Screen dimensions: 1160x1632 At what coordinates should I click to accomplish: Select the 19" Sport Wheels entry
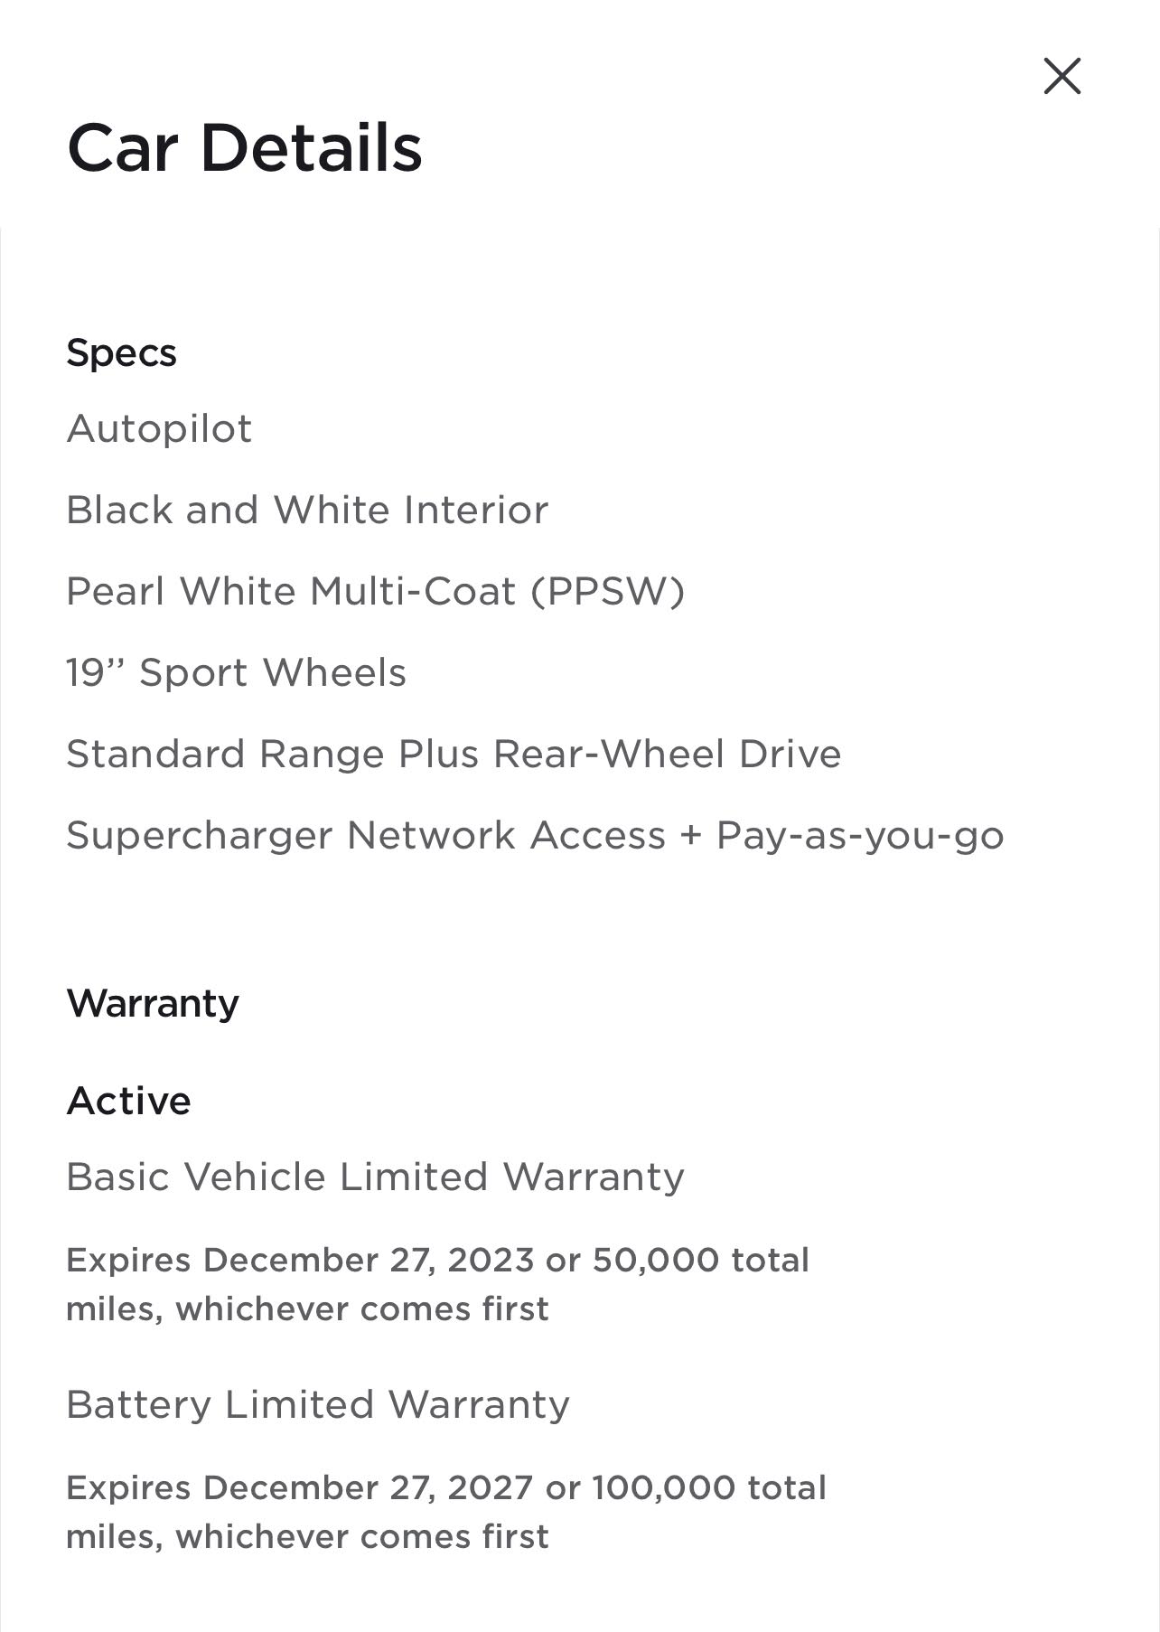point(236,672)
